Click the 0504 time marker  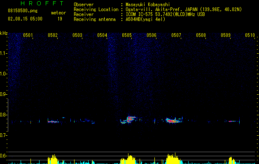click(102, 35)
